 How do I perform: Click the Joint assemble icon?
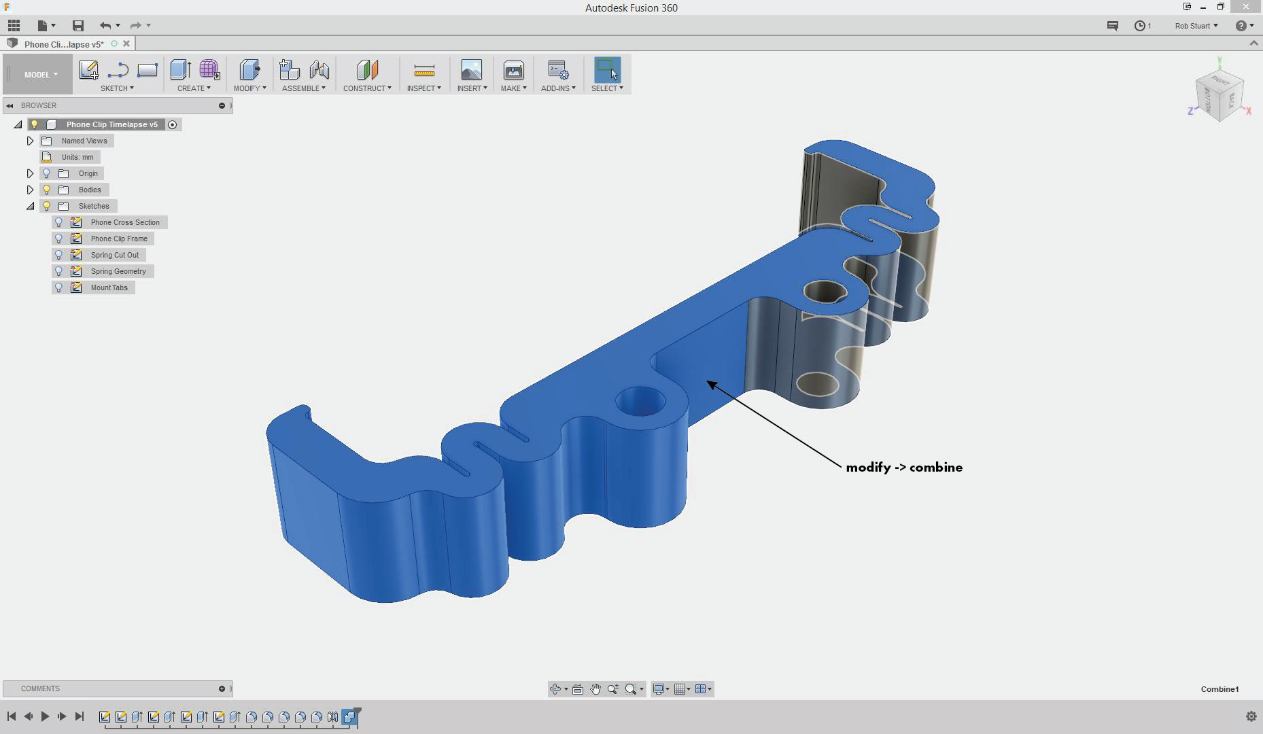point(319,70)
